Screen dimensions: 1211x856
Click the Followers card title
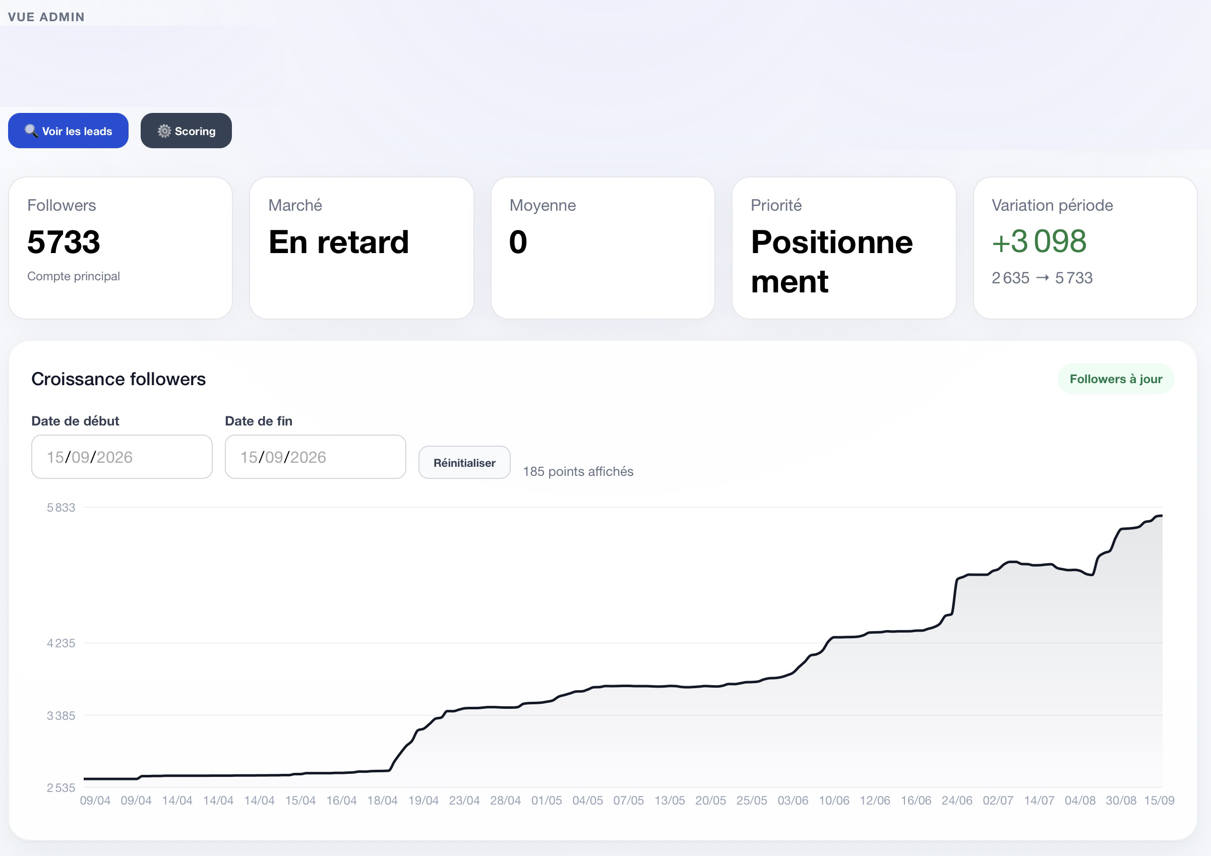pyautogui.click(x=62, y=205)
